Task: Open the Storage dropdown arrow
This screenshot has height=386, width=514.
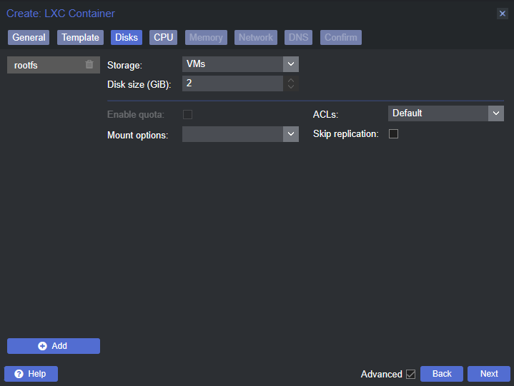Action: [291, 64]
